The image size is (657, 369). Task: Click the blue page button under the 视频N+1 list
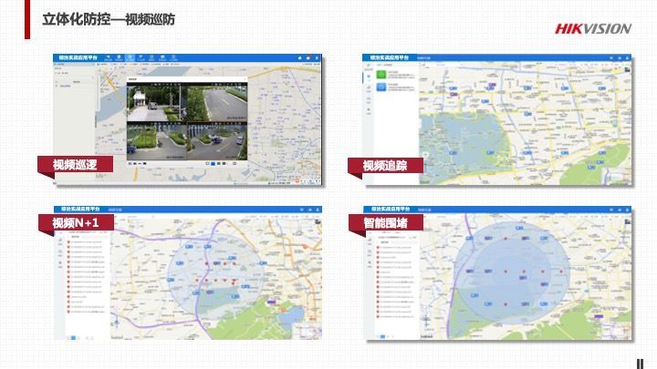[x=73, y=338]
